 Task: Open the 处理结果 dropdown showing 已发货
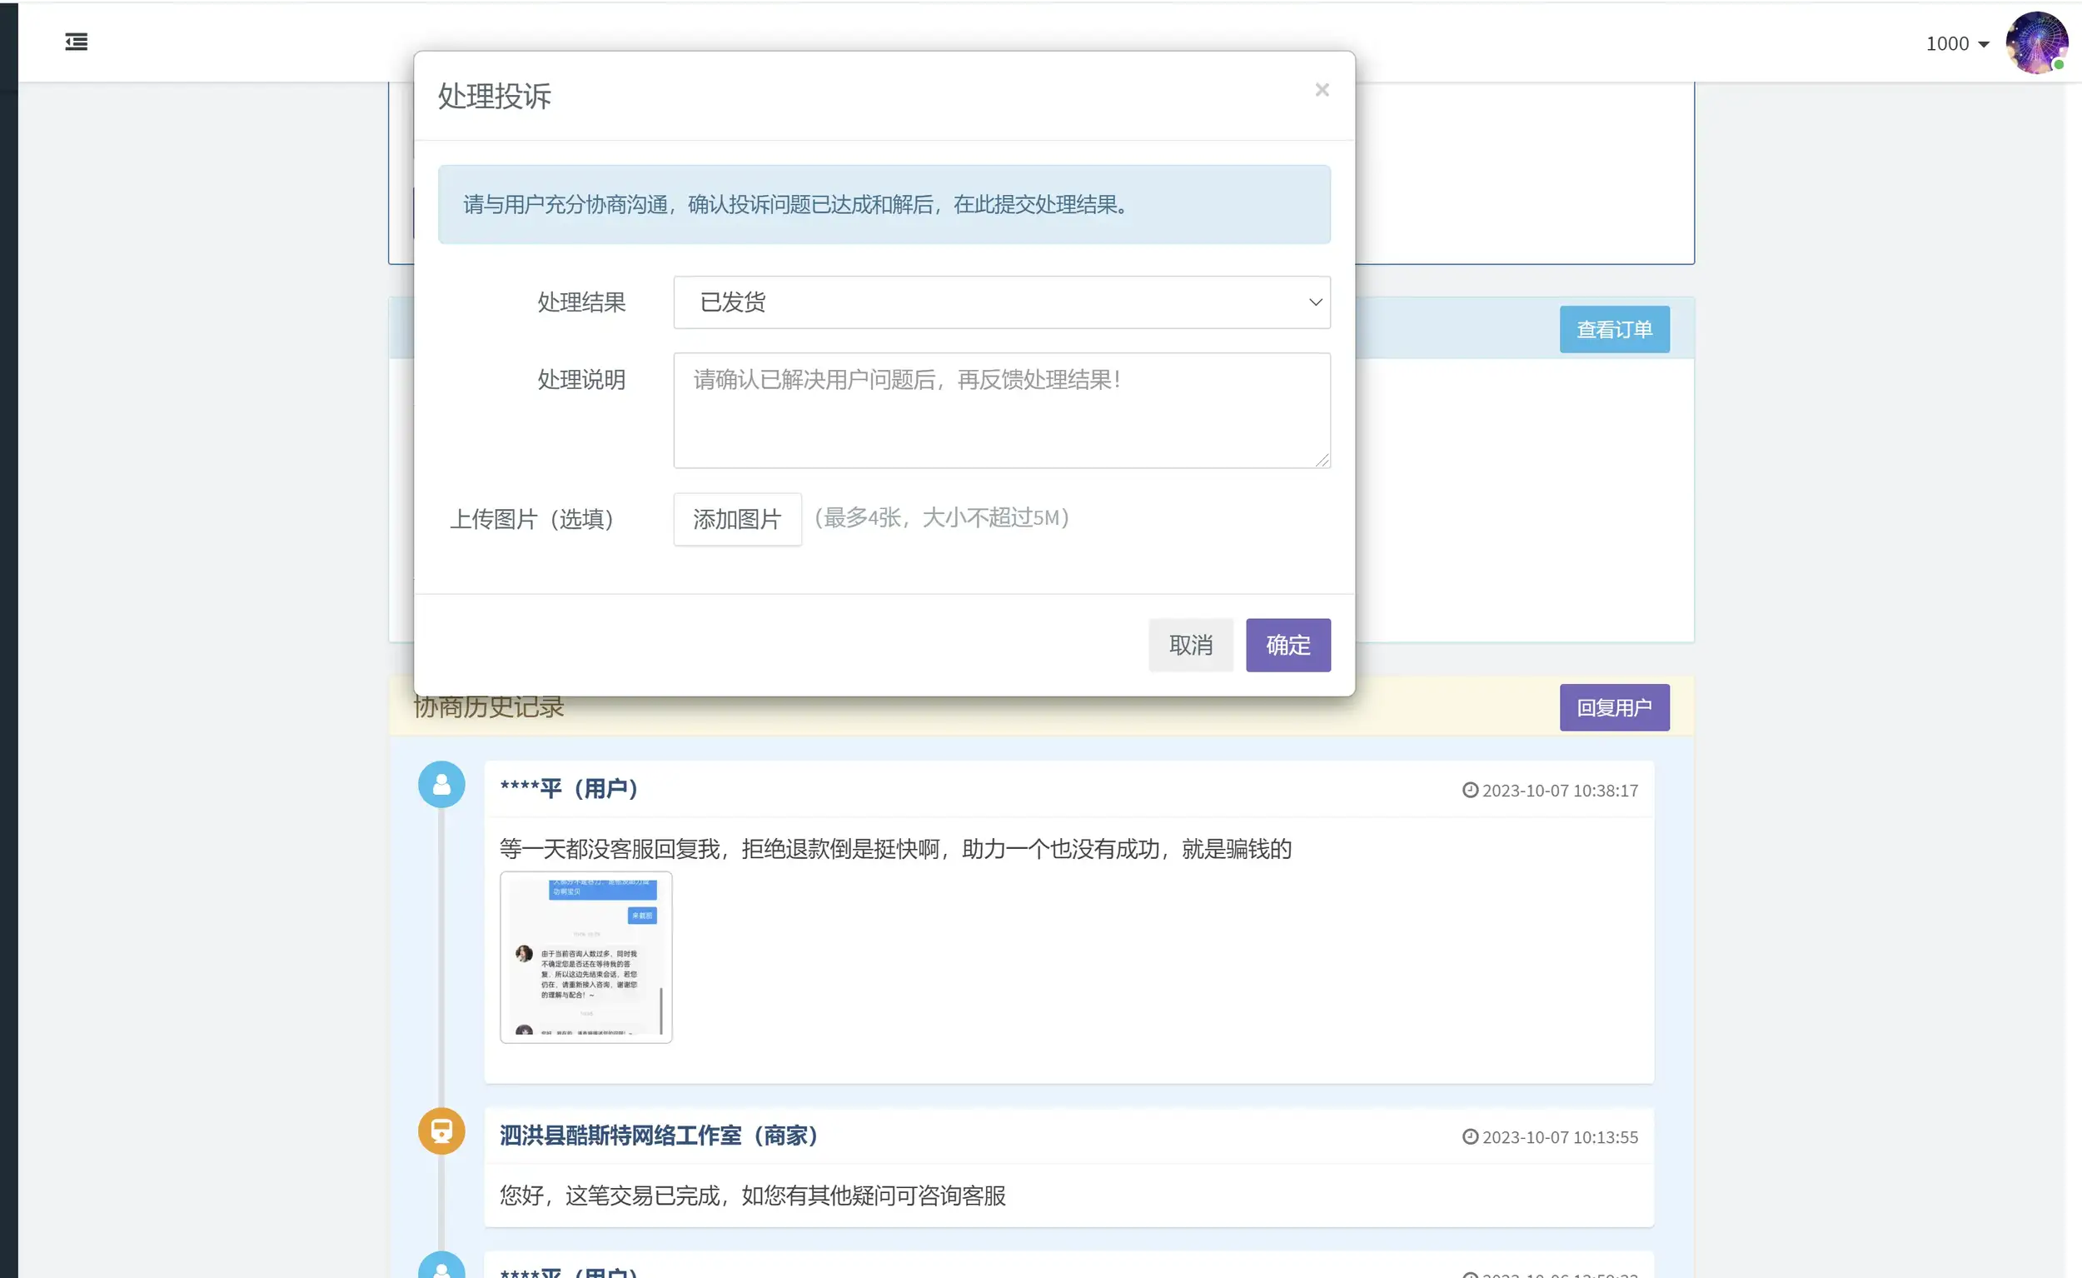[1000, 302]
